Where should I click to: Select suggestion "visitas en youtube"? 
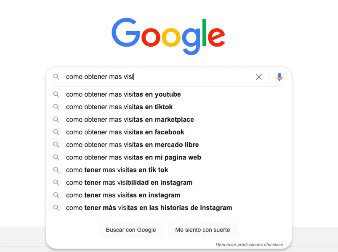point(123,94)
